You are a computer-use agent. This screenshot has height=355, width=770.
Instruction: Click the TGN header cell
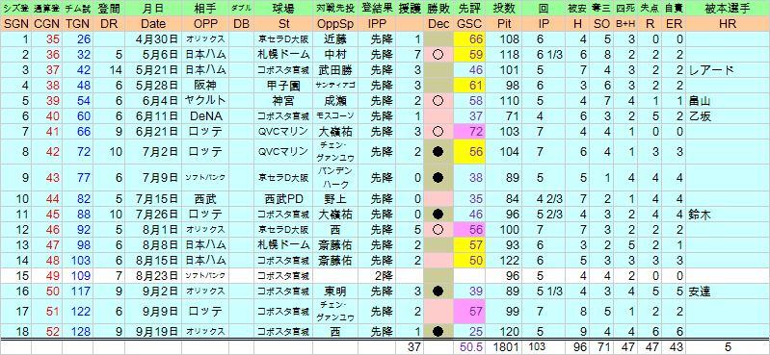[78, 24]
